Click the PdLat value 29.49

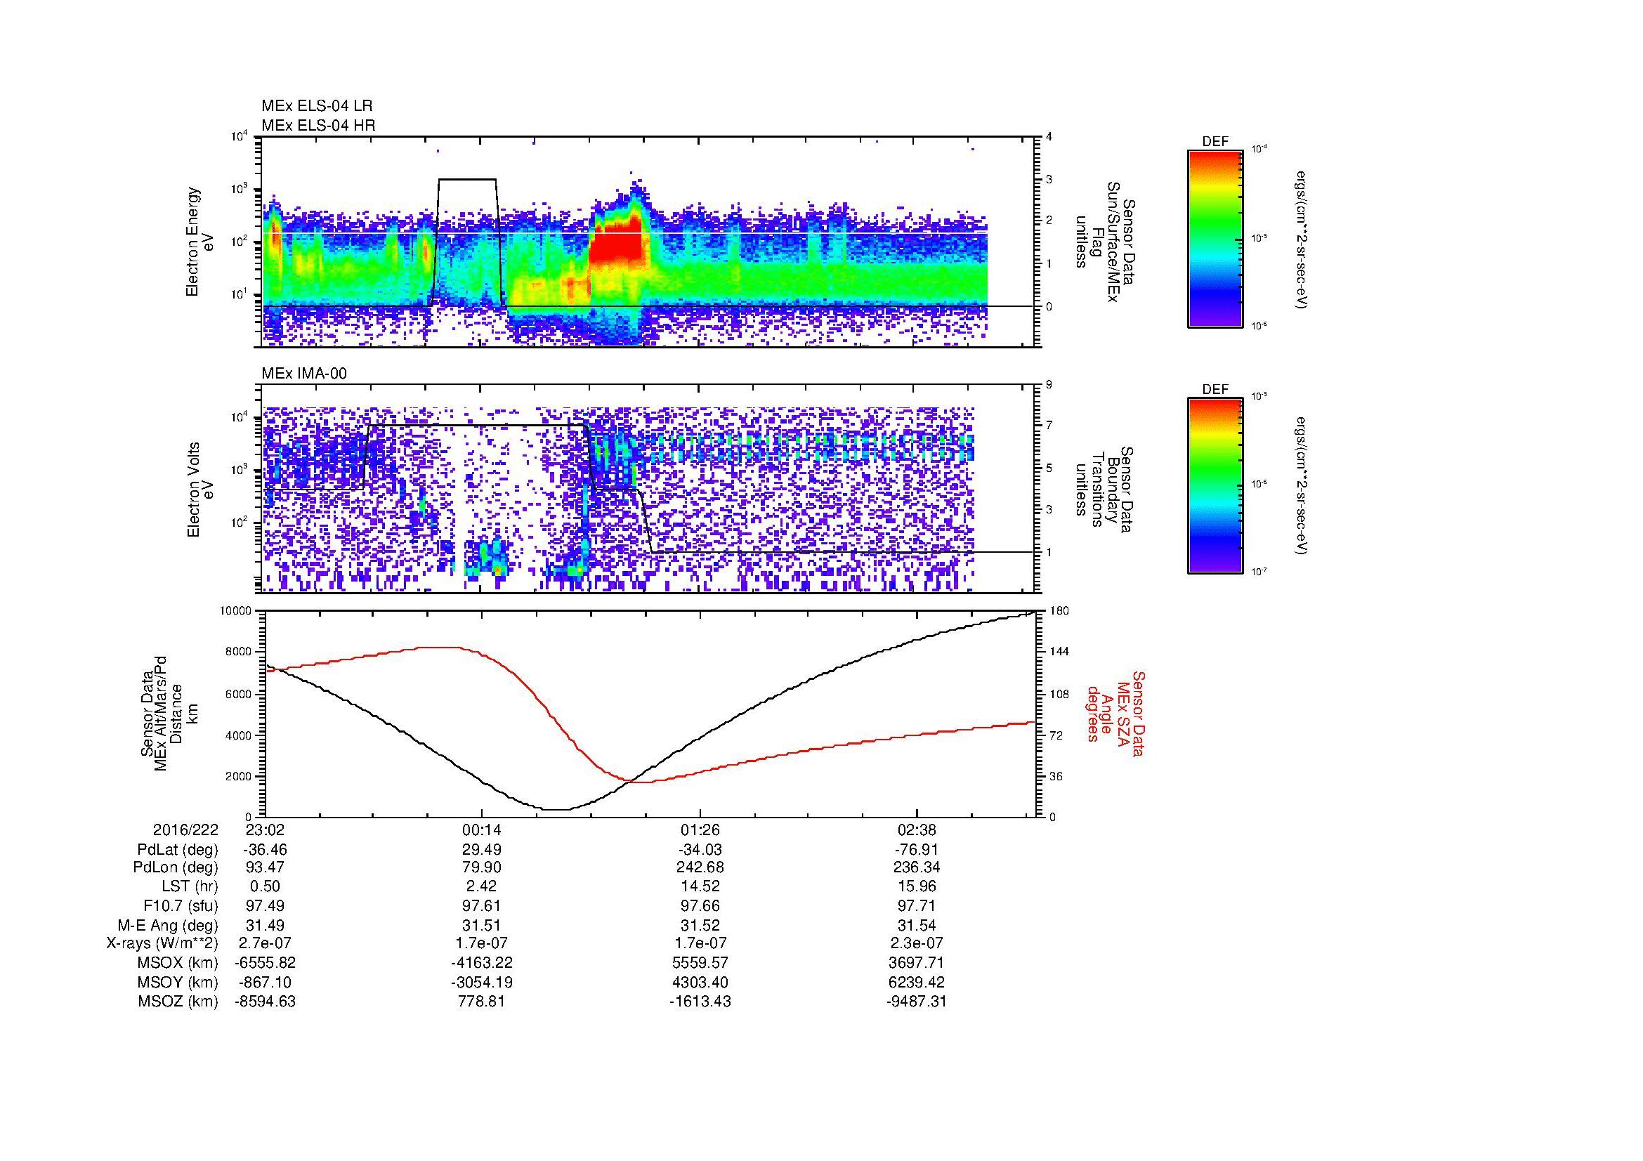point(482,850)
